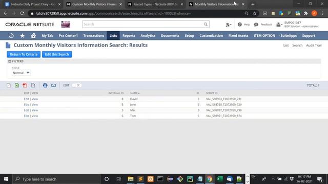The width and height of the screenshot is (328, 184).
Task: Collapse the FILTERS section
Action: 10,61
